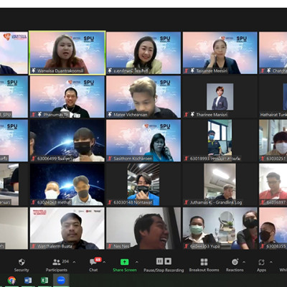Stop the recording with the stop icon
This screenshot has height=287, width=287.
(168, 261)
